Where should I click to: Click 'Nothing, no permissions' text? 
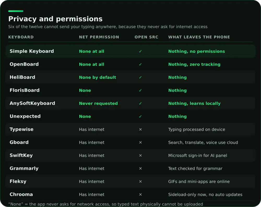click(197, 51)
